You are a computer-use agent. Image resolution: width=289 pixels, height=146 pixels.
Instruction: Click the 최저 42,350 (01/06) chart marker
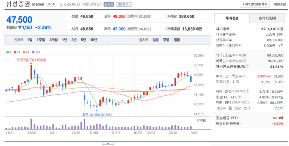(97, 115)
